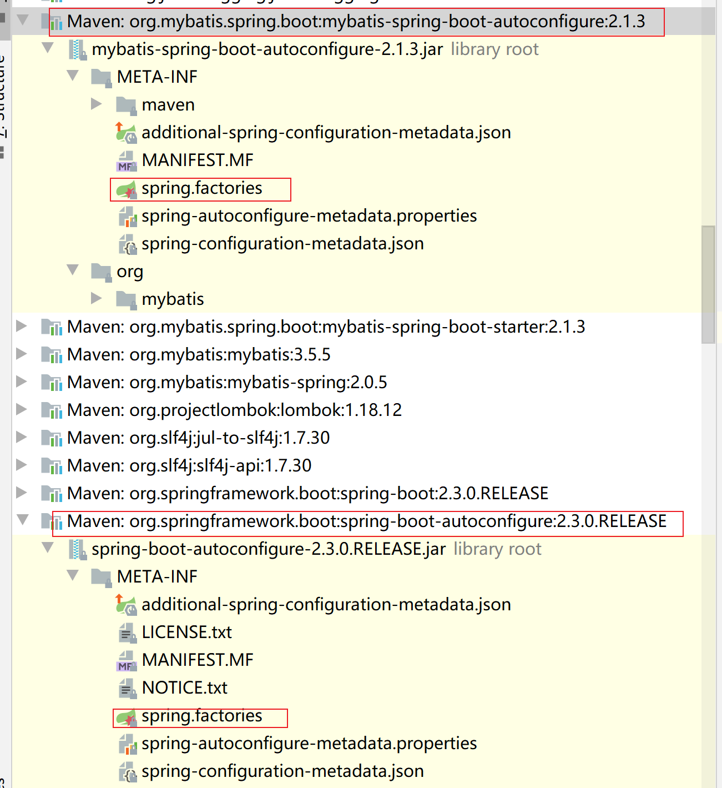722x788 pixels.
Task: Select the spring-configuration-metadata.json icon under spring-boot-autoconfigure
Action: click(x=127, y=771)
